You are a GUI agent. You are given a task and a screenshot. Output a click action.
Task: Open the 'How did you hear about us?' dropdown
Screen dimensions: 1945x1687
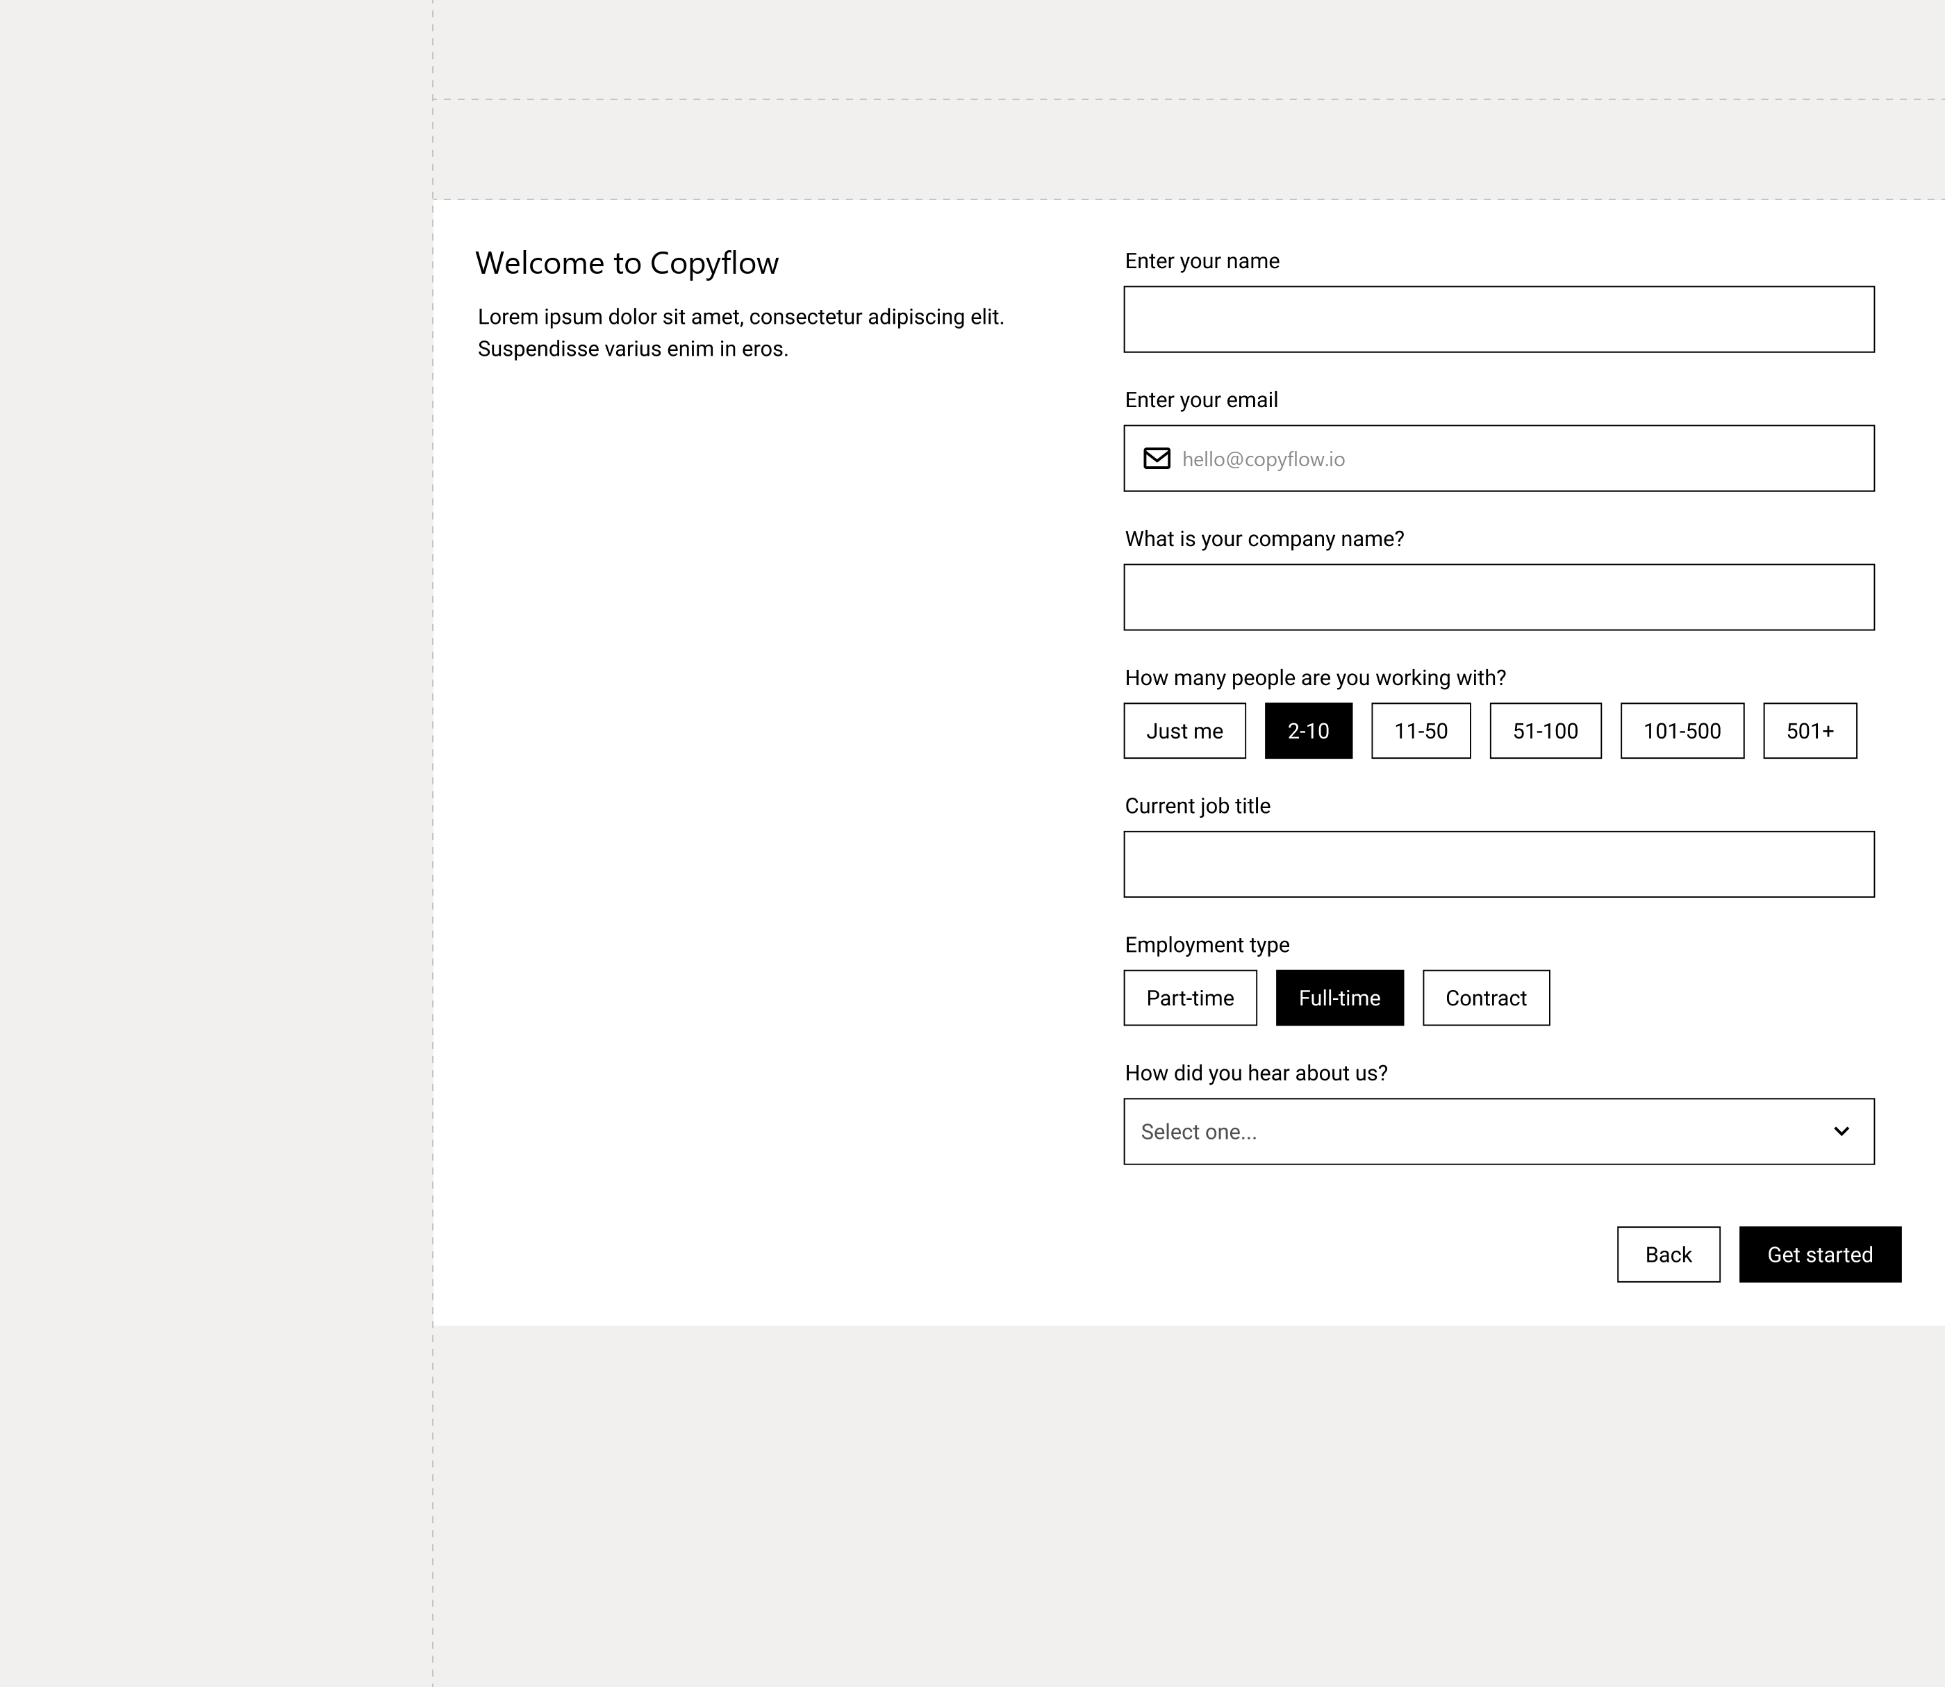point(1499,1132)
